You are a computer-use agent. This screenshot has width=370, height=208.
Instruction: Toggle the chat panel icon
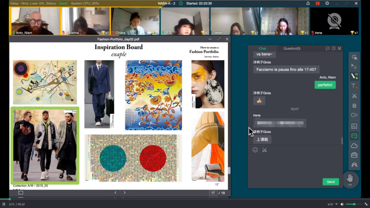[354, 136]
